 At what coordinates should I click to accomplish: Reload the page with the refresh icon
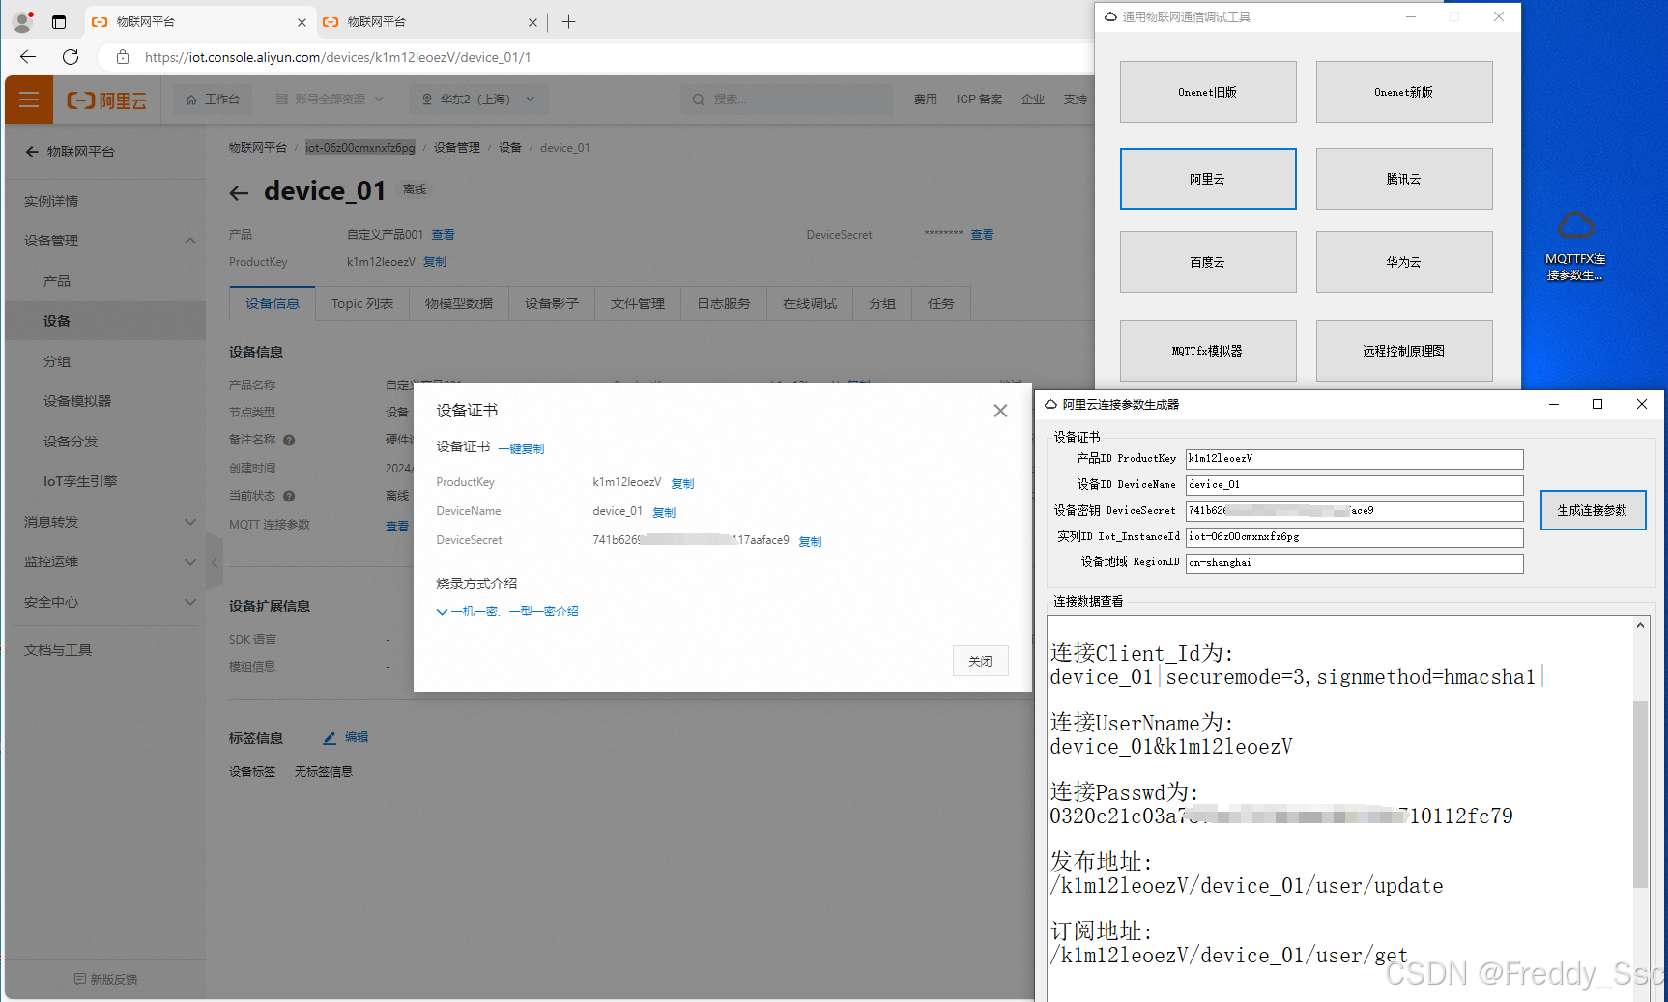(x=71, y=57)
